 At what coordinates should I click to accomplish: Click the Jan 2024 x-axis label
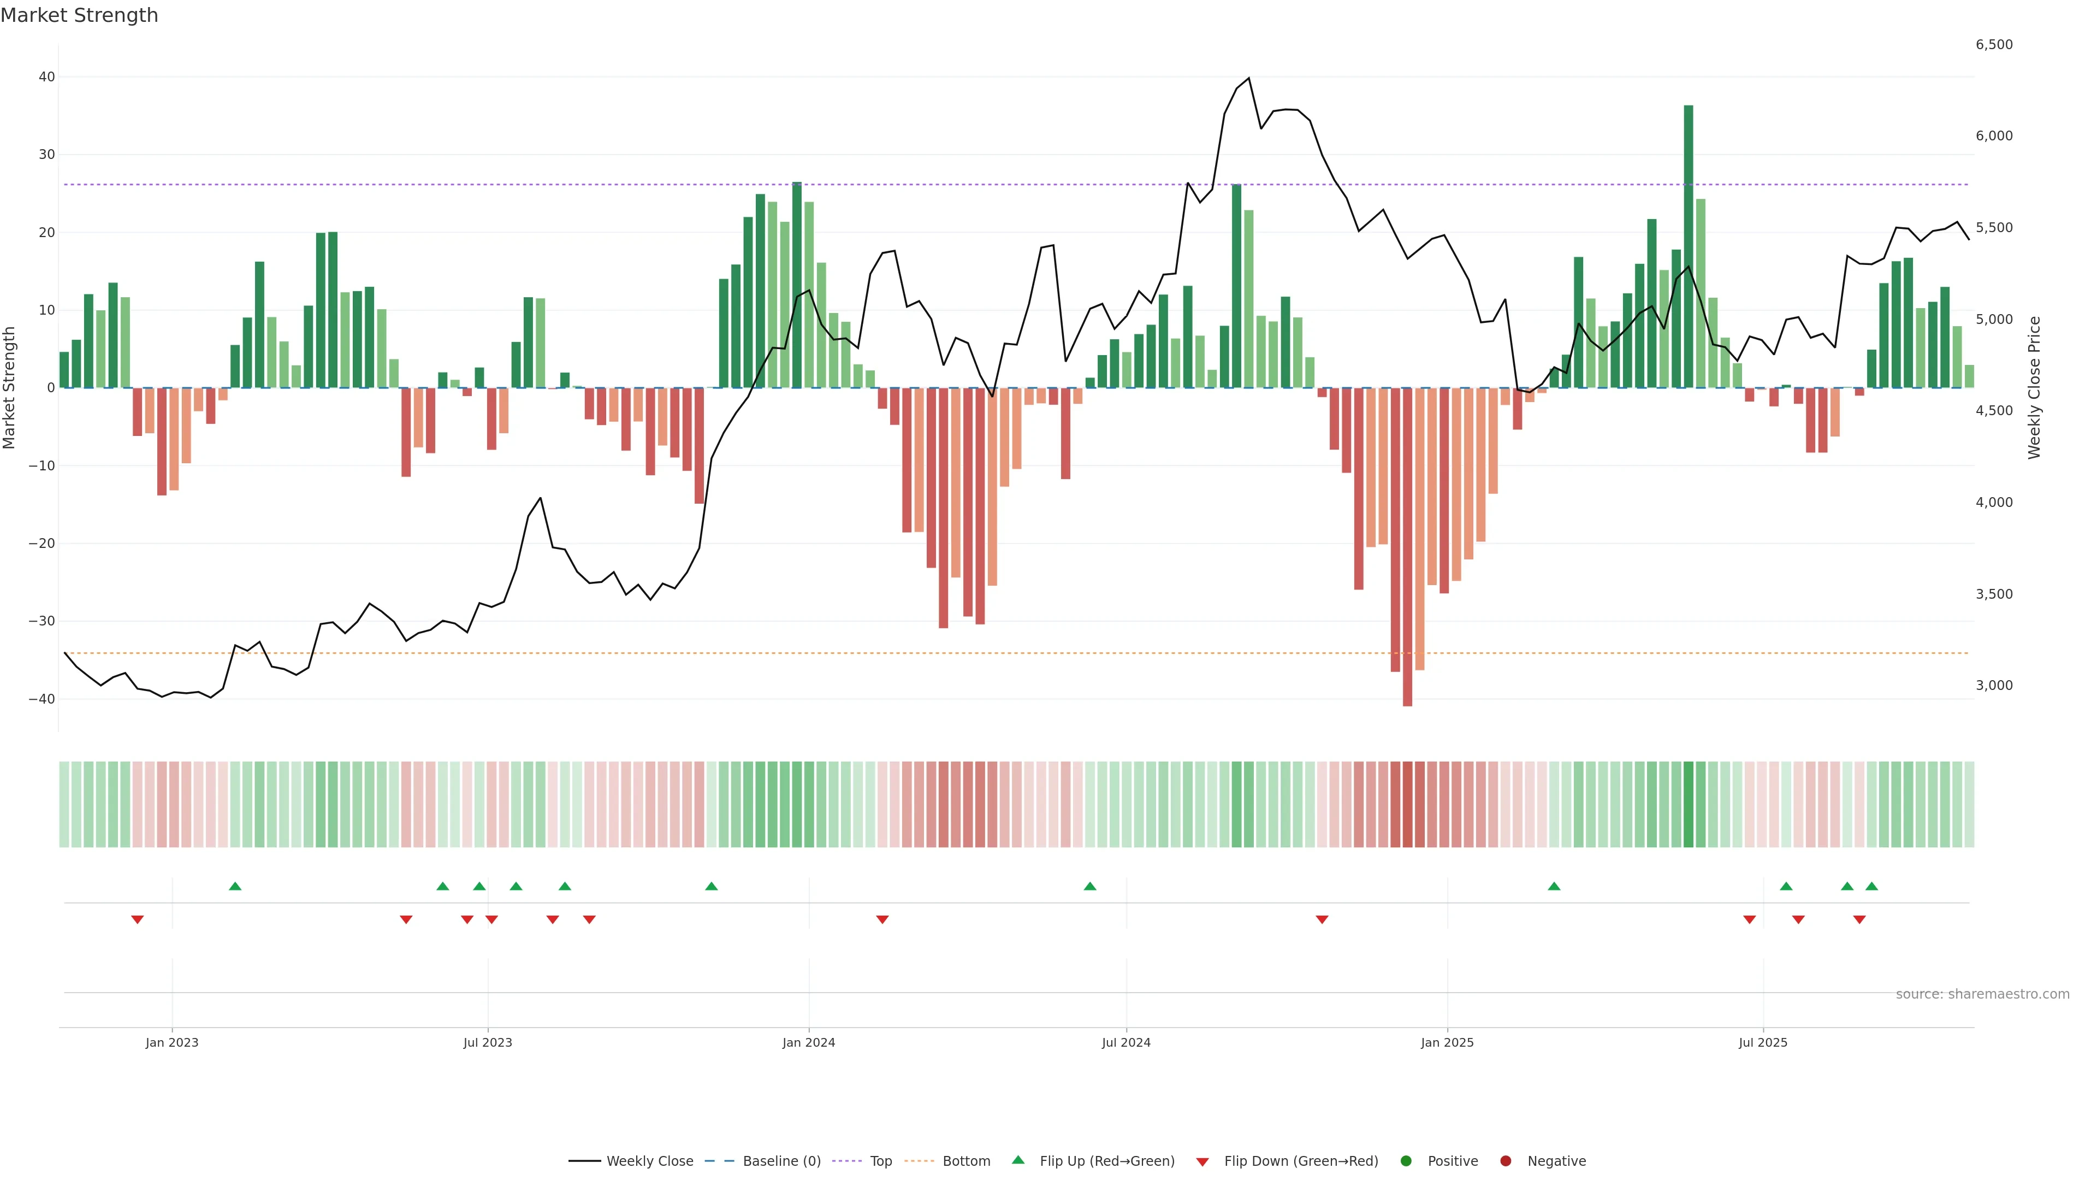pyautogui.click(x=808, y=1042)
